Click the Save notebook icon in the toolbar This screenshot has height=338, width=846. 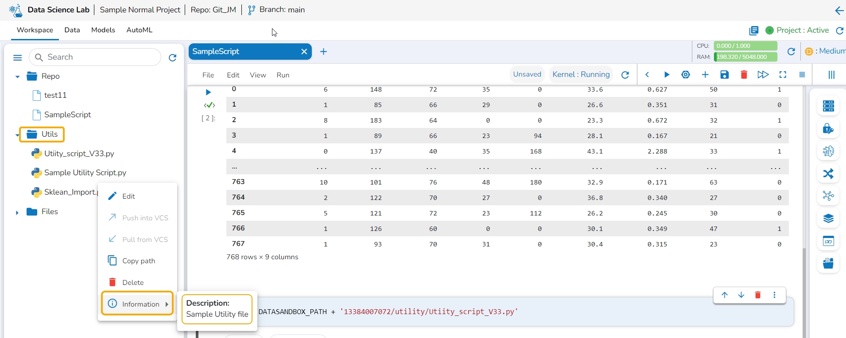coord(724,75)
